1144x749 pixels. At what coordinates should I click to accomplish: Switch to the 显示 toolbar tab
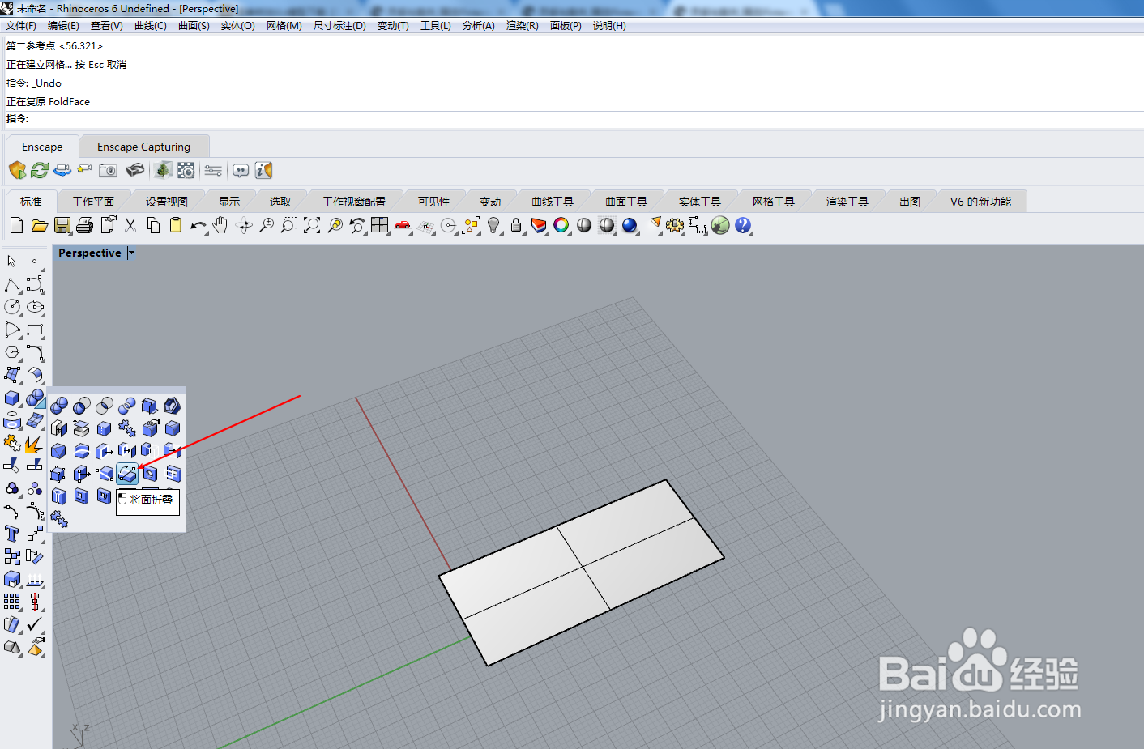(229, 202)
